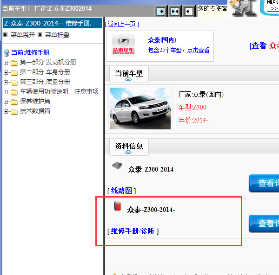Click the right-arrow panel toolbar button
This screenshot has width=279, height=275.
pyautogui.click(x=161, y=12)
